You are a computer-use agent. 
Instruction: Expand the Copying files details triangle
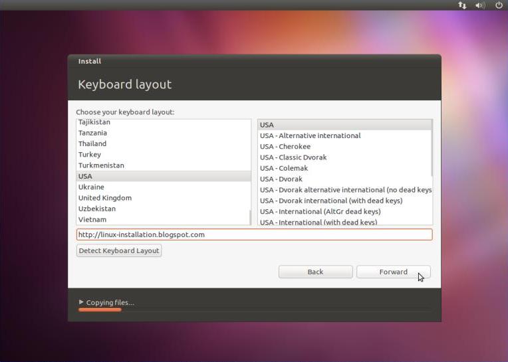(81, 302)
